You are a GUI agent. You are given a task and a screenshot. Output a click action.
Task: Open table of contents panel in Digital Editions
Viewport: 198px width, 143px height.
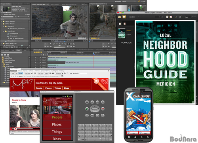pyautogui.click(x=120, y=24)
